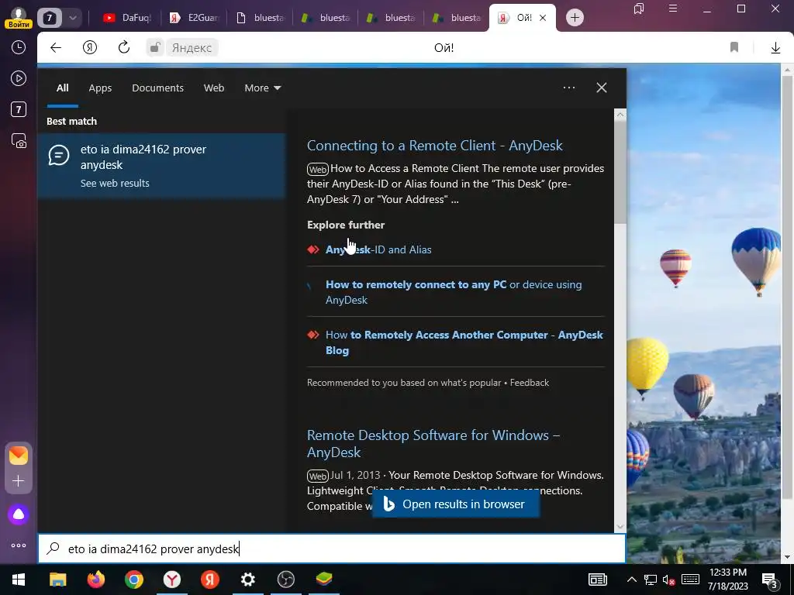This screenshot has width=794, height=595.
Task: Expand the More filter dropdown
Action: point(262,88)
